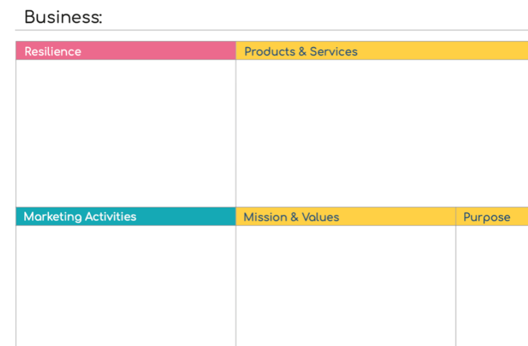This screenshot has width=528, height=346.
Task: Select the Resilience header text
Action: (x=53, y=52)
